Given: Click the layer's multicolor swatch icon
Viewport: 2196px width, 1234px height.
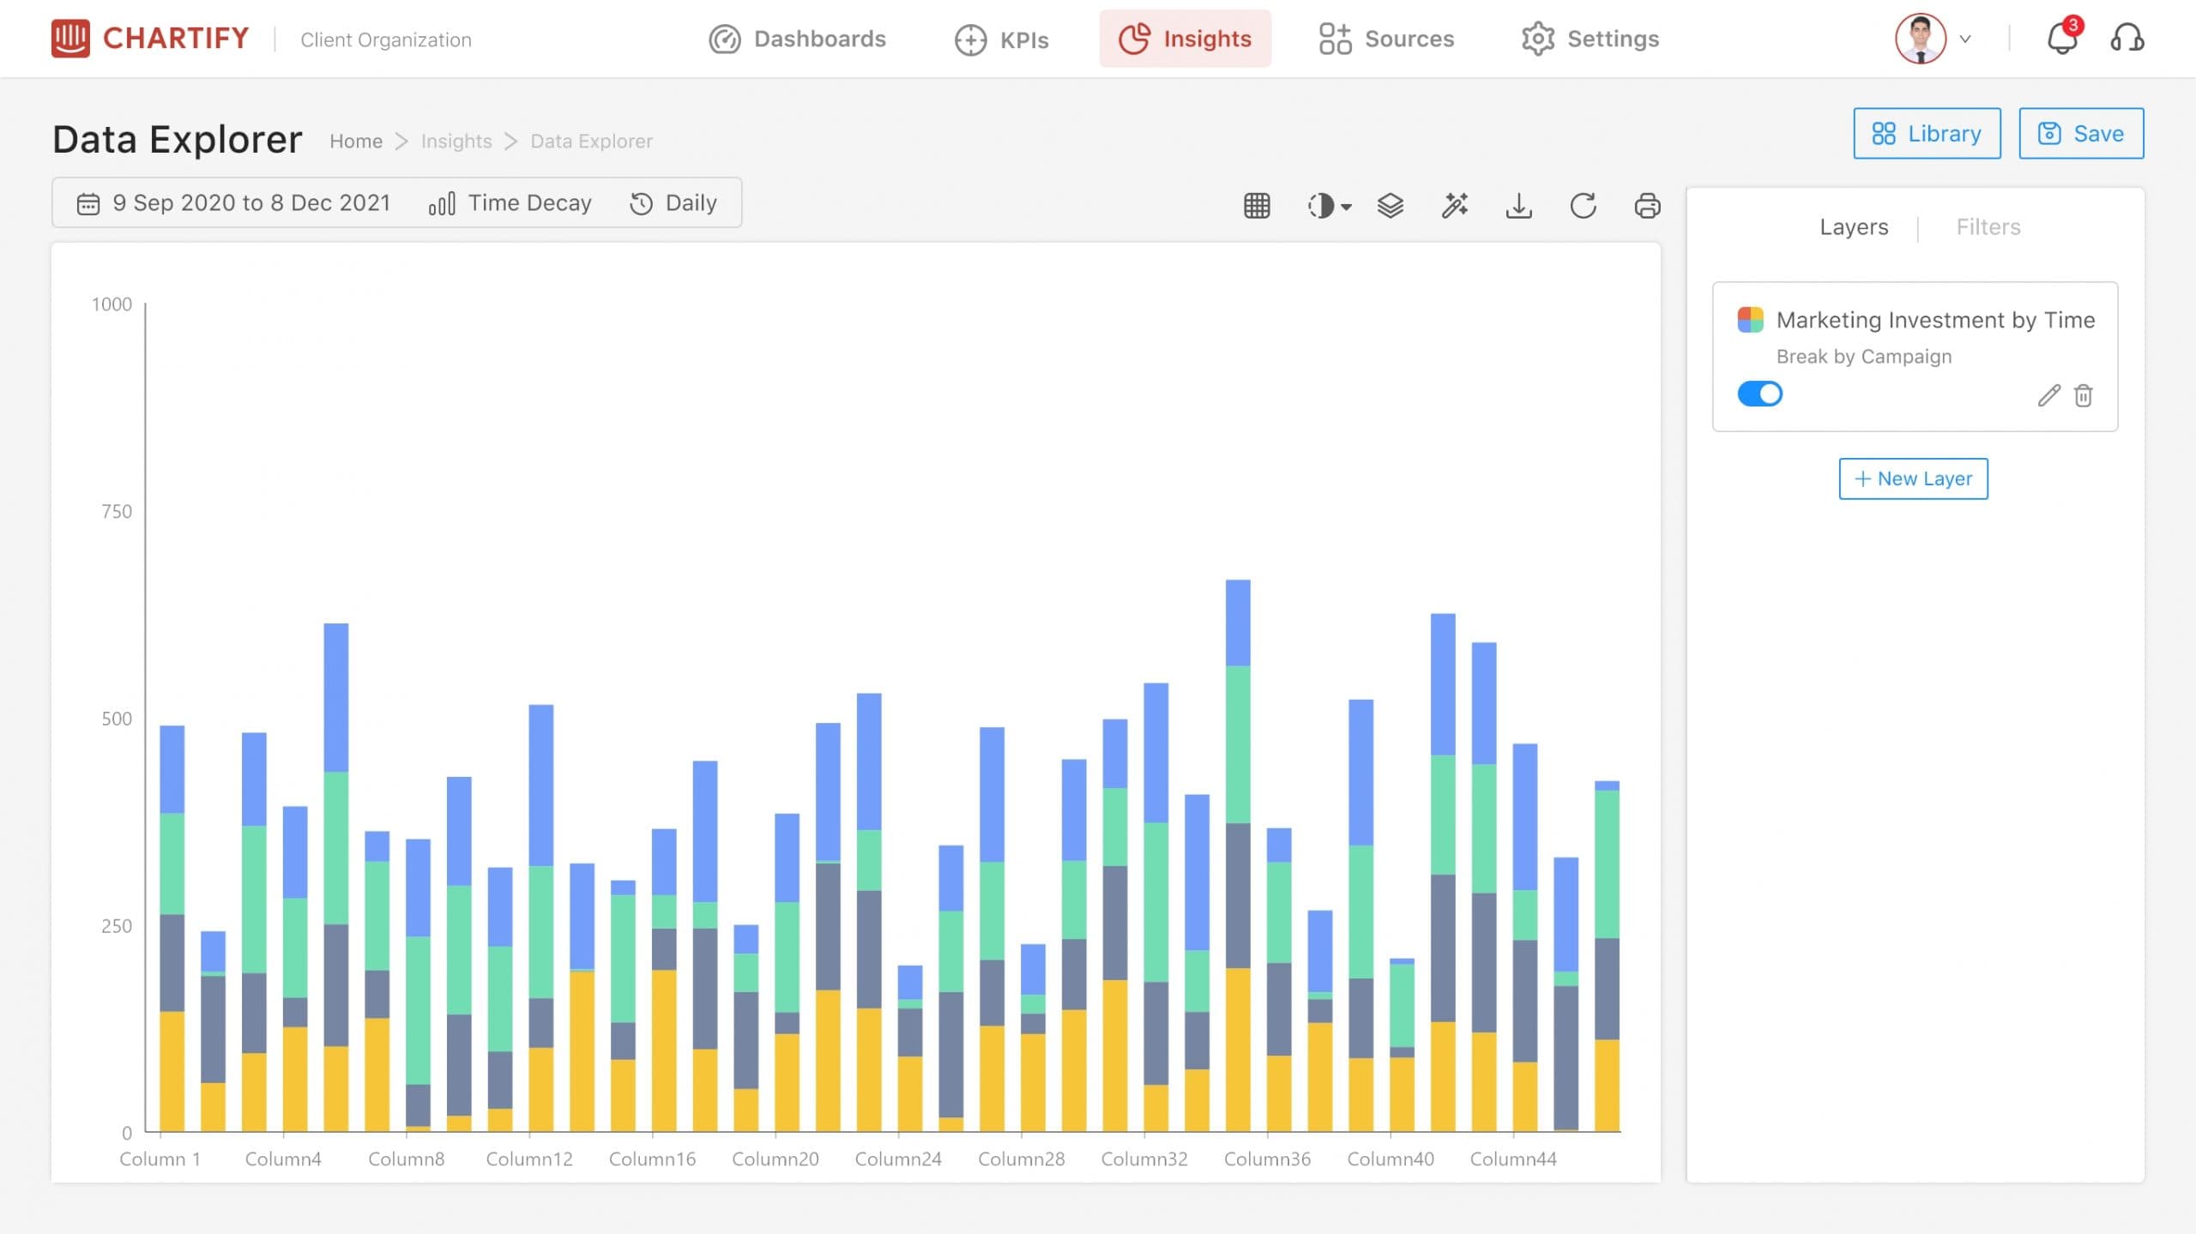Looking at the screenshot, I should point(1750,320).
